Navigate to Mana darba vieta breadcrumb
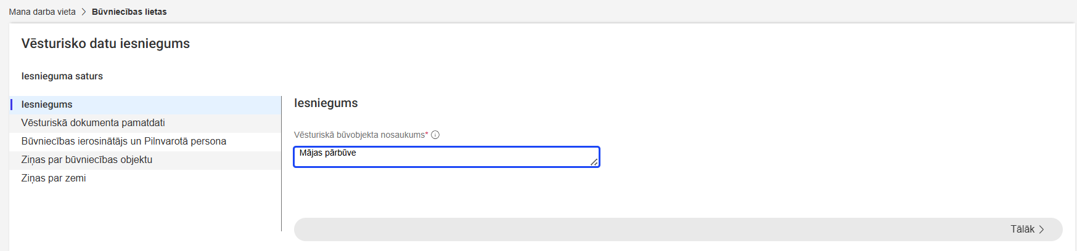The image size is (1077, 251). [42, 12]
